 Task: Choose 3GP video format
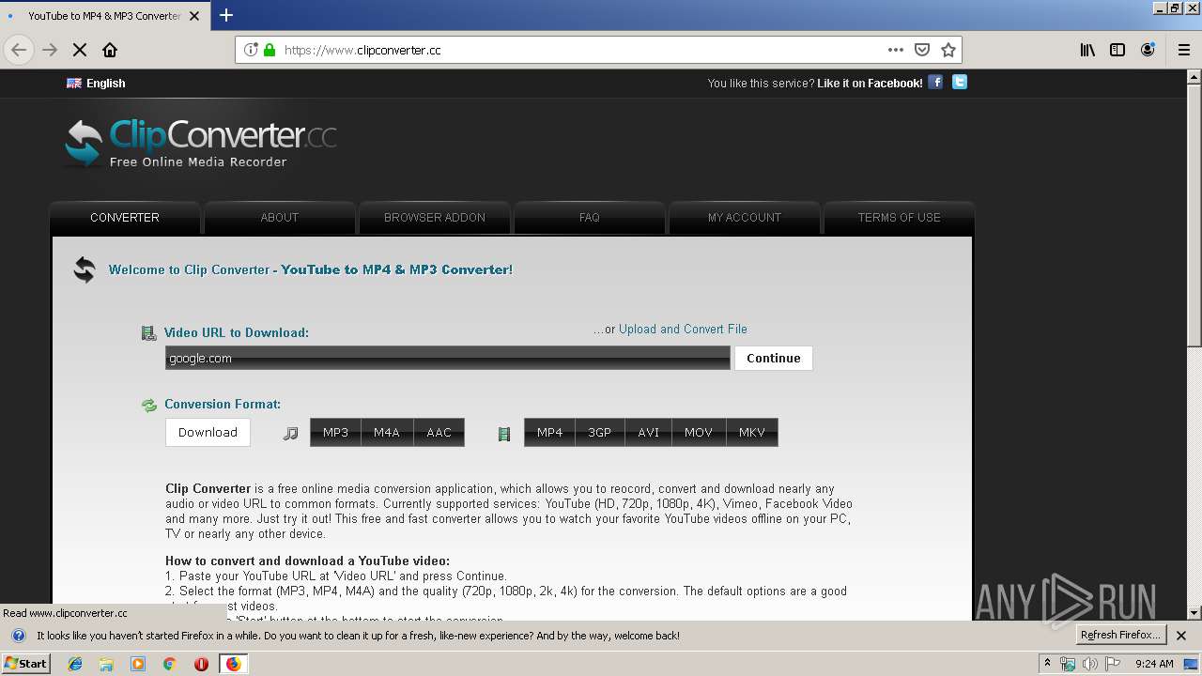point(599,432)
